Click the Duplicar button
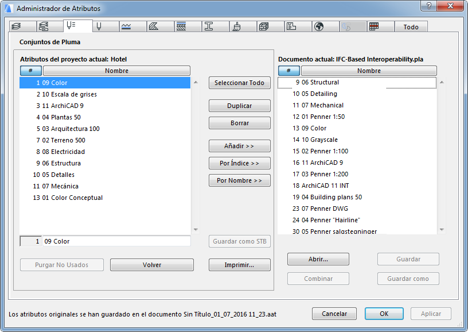The image size is (468, 332). pyautogui.click(x=239, y=106)
